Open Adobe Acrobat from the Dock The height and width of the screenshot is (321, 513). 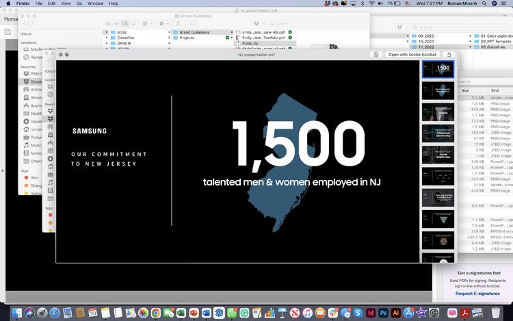[464, 313]
